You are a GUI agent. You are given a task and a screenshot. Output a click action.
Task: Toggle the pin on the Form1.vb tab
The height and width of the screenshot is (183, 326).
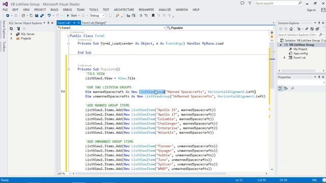(74, 23)
